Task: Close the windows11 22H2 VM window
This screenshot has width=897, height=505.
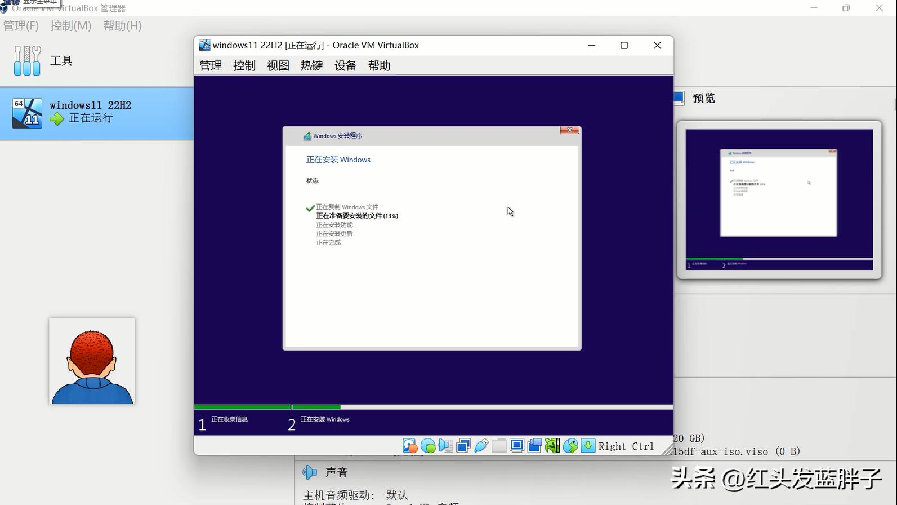Action: [657, 45]
